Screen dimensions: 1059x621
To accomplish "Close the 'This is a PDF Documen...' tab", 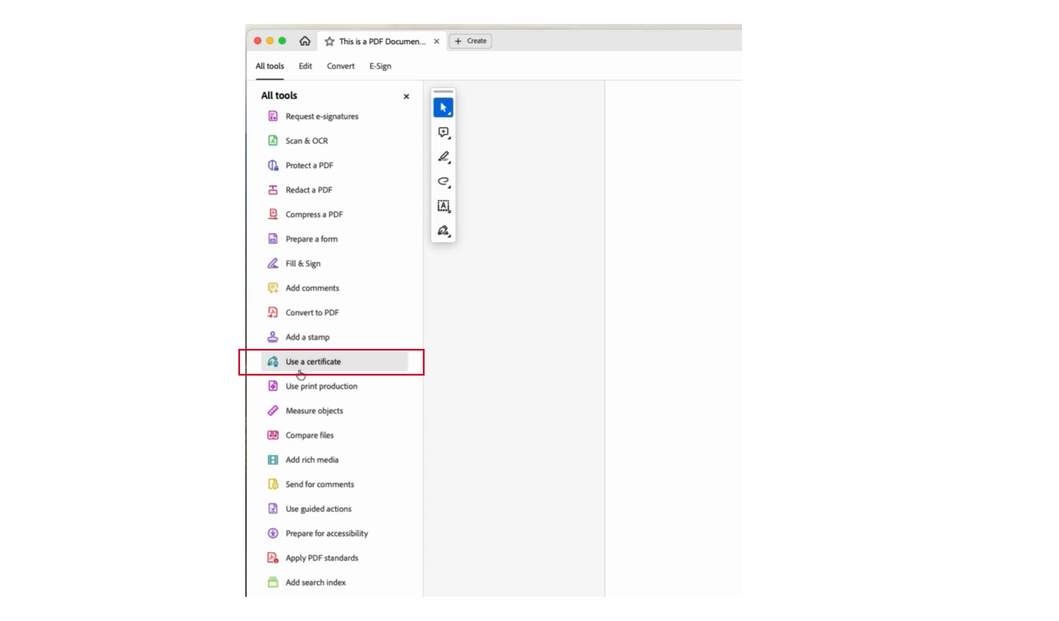I will point(437,41).
